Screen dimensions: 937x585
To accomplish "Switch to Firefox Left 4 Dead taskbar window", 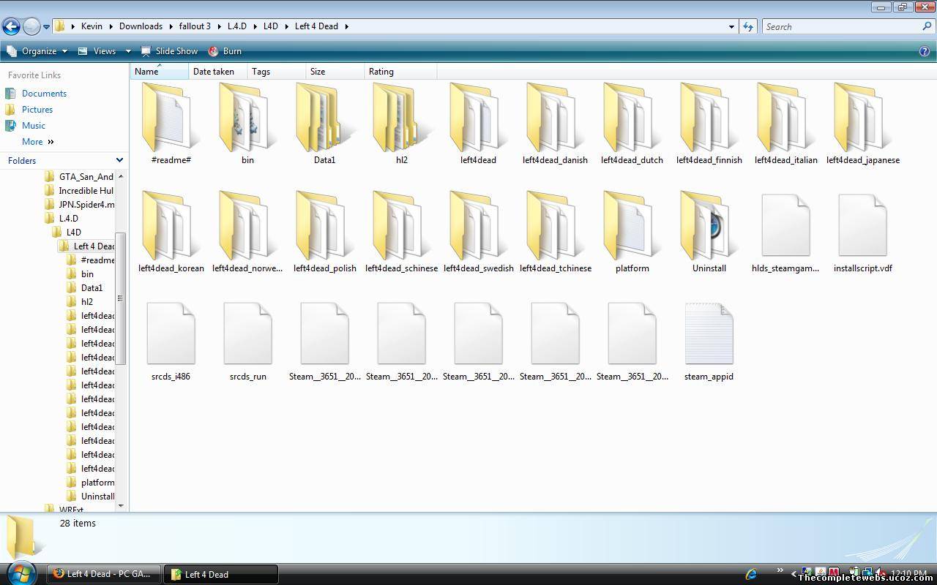I will tap(103, 574).
